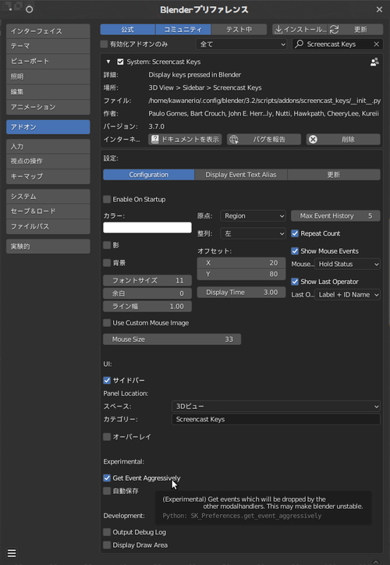This screenshot has height=565, width=390.
Task: Toggle 有効化アドオンのみ checkbox
Action: (x=104, y=44)
